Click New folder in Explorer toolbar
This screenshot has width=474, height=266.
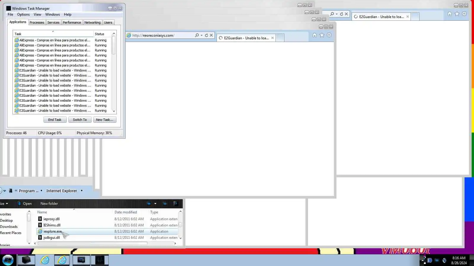(49, 204)
